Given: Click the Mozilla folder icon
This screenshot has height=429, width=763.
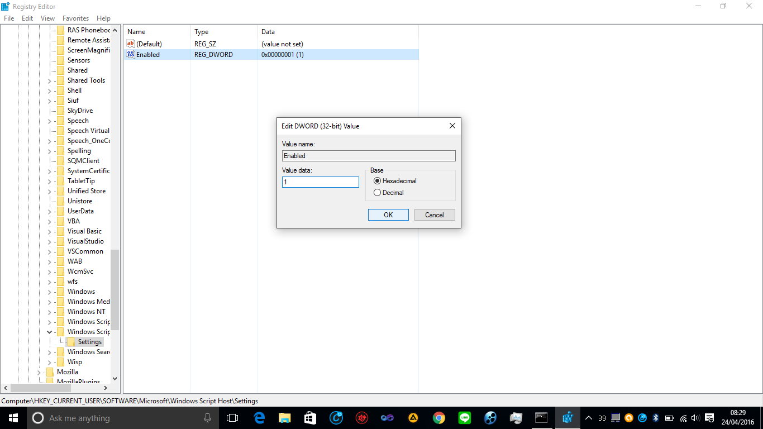Looking at the screenshot, I should [x=50, y=372].
